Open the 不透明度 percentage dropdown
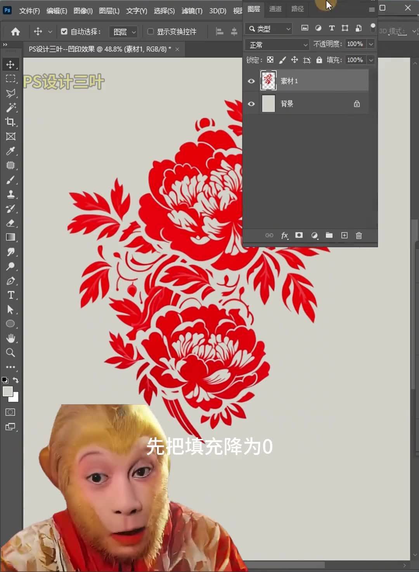 [371, 44]
